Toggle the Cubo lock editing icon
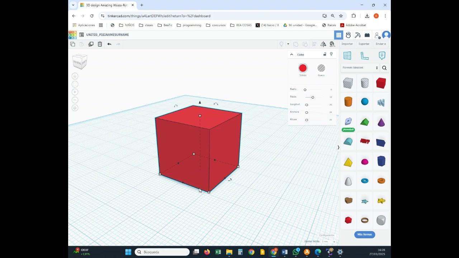 point(325,54)
